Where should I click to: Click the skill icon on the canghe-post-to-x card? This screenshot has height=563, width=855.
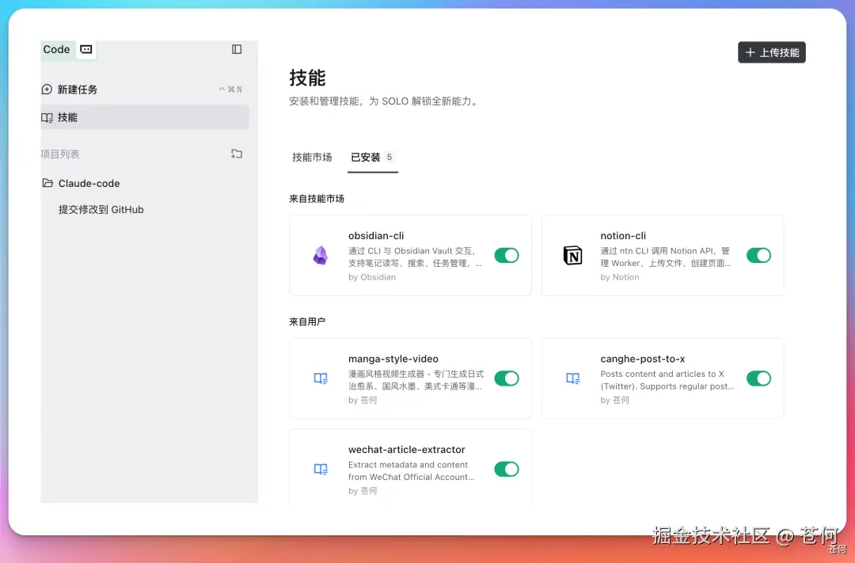point(572,379)
